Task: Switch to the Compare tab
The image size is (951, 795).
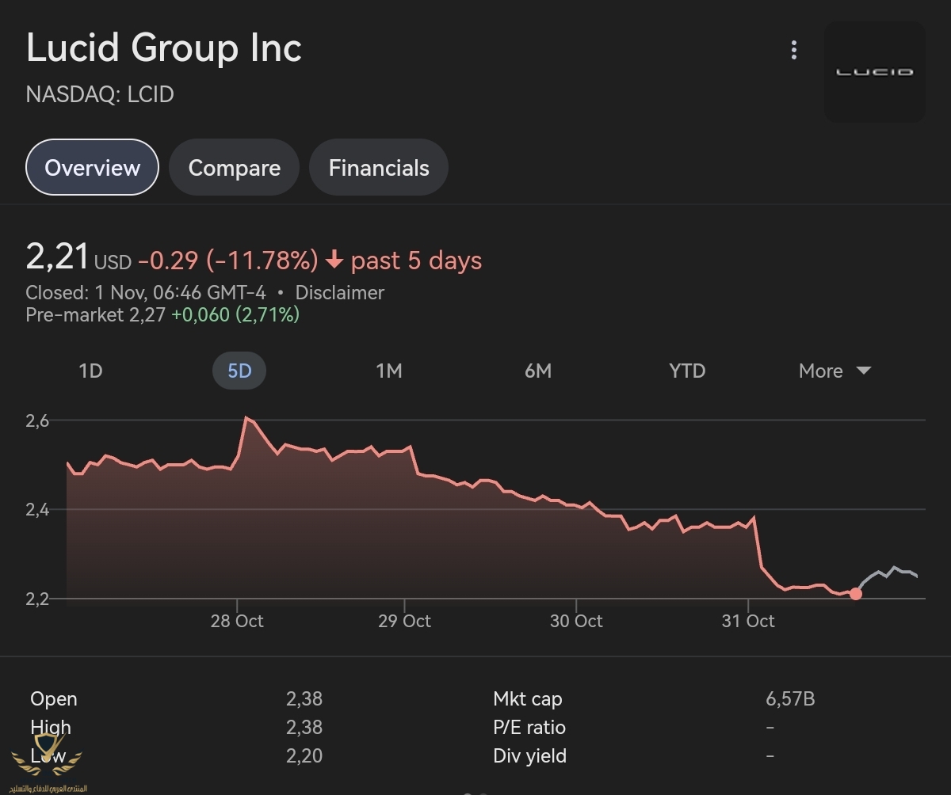Action: pyautogui.click(x=234, y=168)
